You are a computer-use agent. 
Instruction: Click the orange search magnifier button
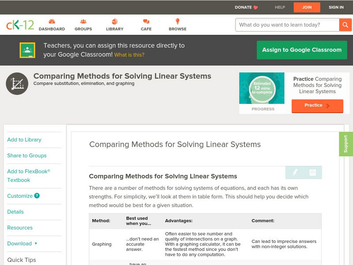coord(345,25)
